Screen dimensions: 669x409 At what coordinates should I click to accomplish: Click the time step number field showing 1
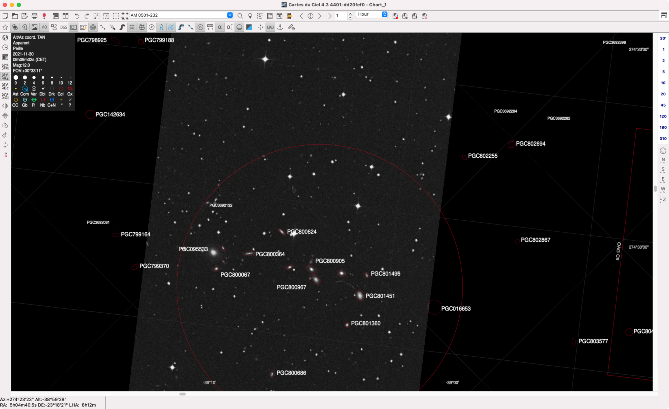point(341,16)
